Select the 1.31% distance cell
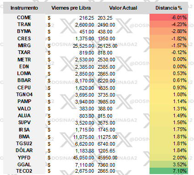This screenshot has height=175, width=194. [169, 109]
